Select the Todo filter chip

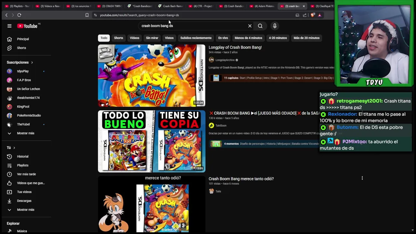point(104,38)
